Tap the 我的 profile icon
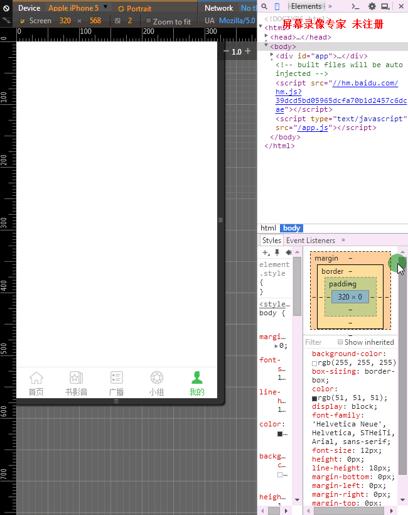The width and height of the screenshot is (408, 515). (x=197, y=377)
